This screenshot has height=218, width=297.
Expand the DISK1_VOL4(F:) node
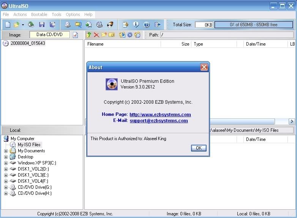coord(6,181)
